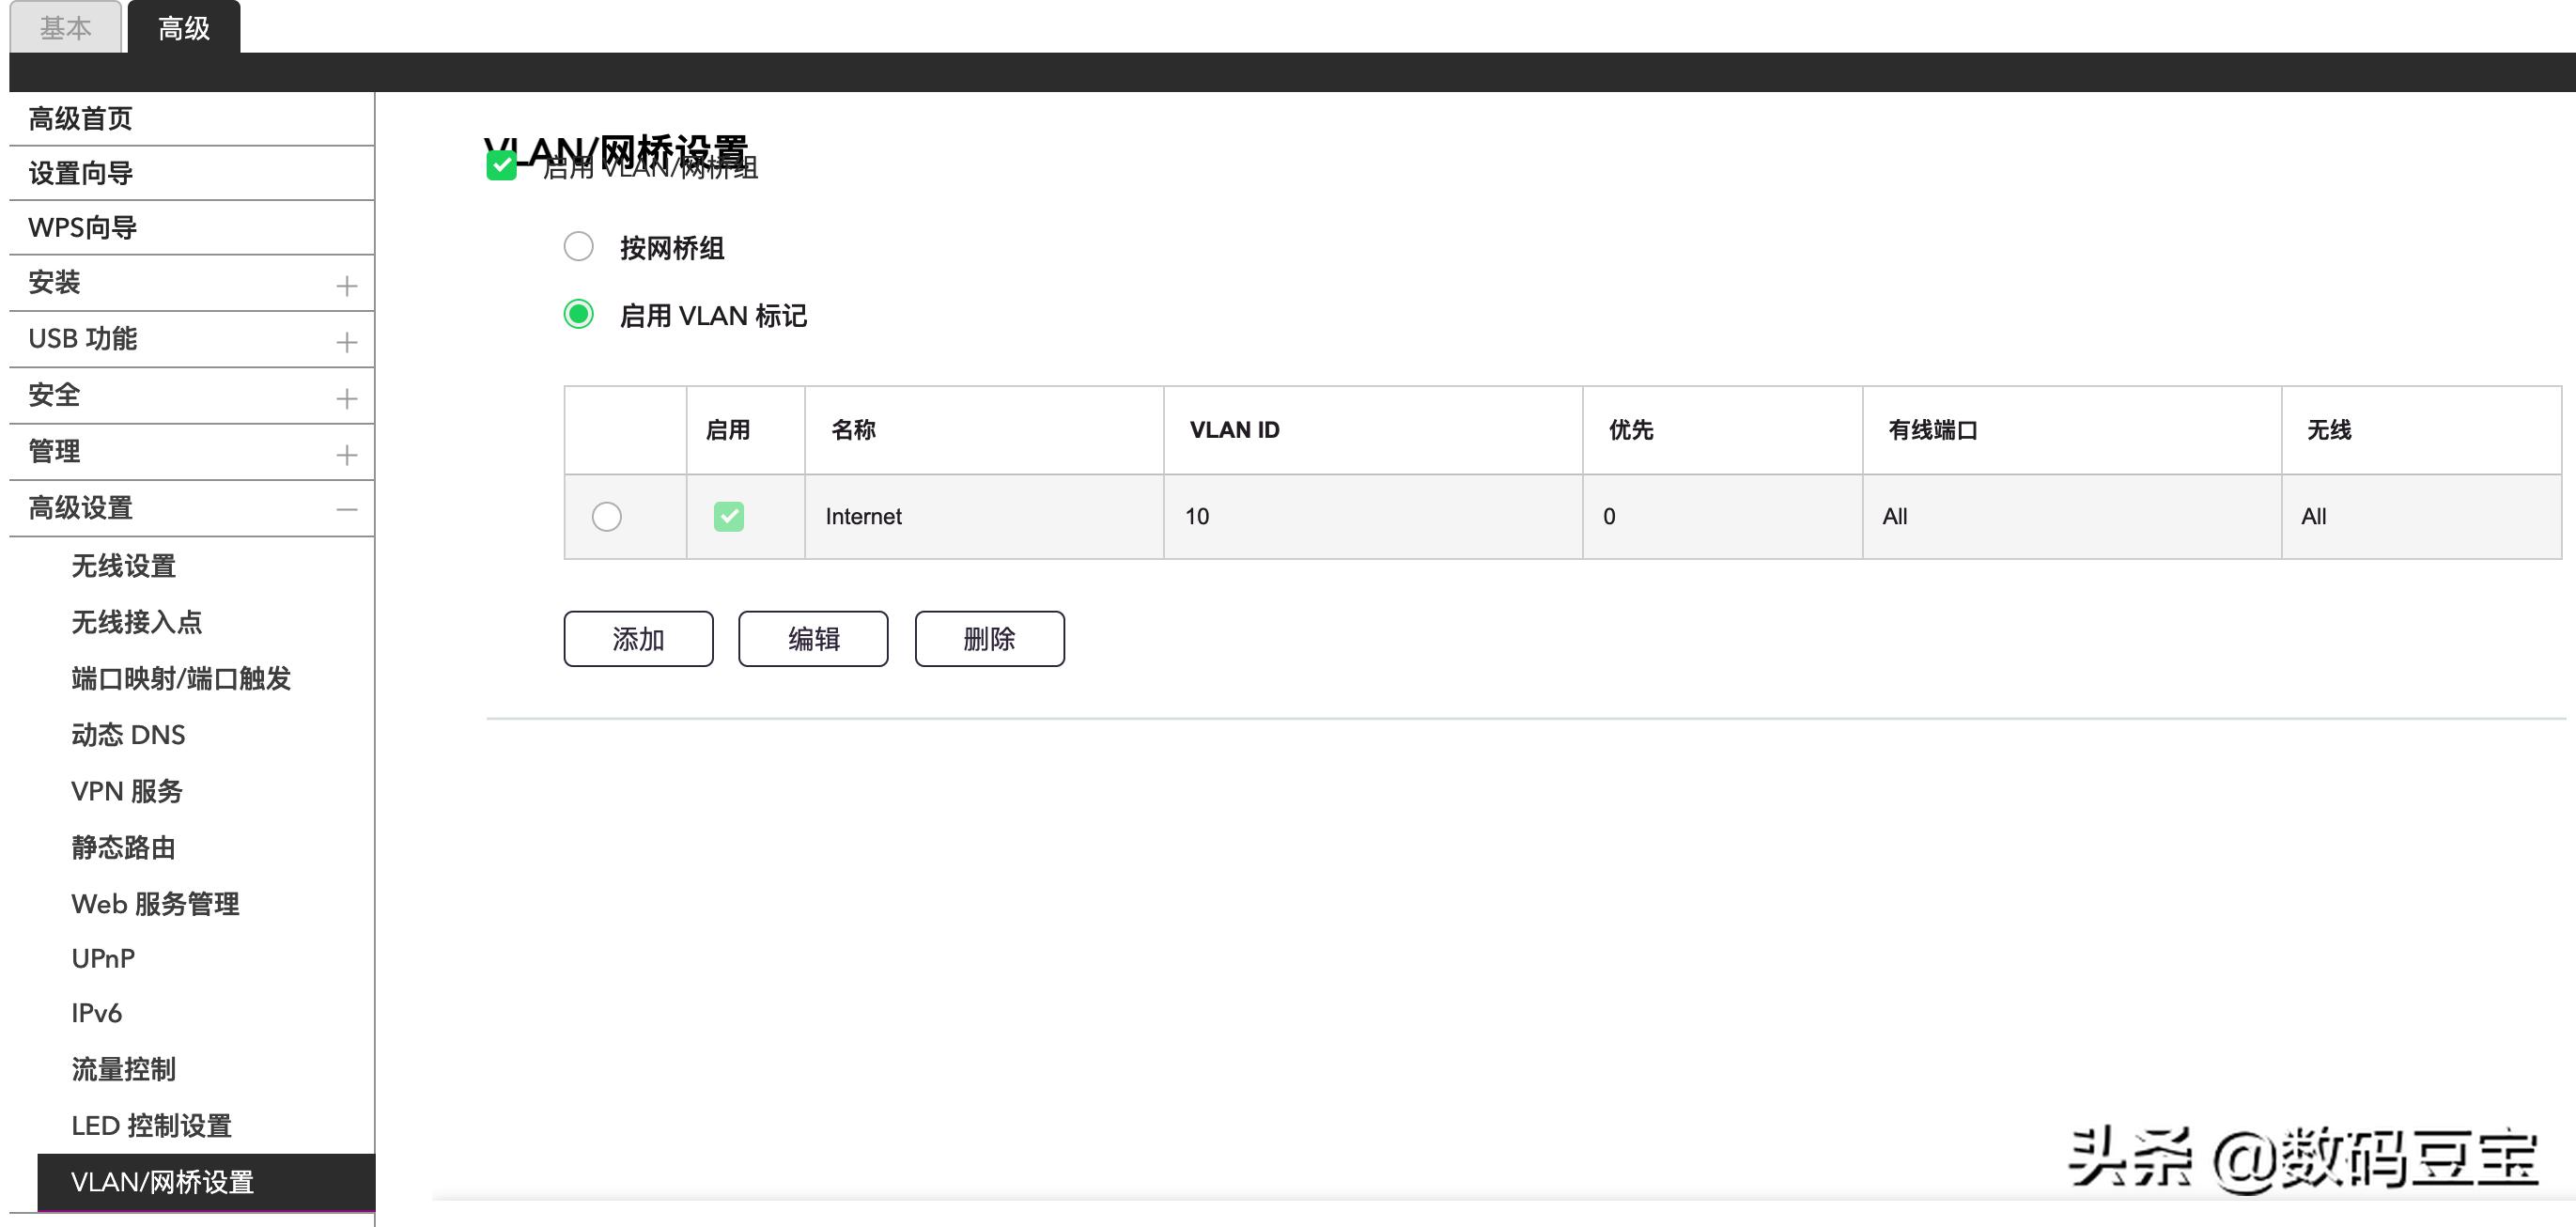The height and width of the screenshot is (1227, 2576).
Task: Switch to the 基本 tab
Action: pos(66,27)
